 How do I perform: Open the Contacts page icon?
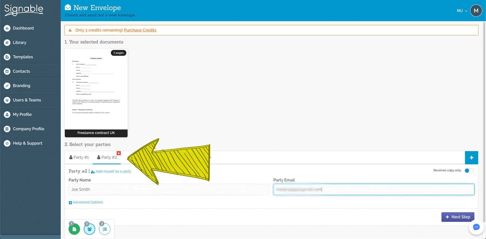(7, 71)
